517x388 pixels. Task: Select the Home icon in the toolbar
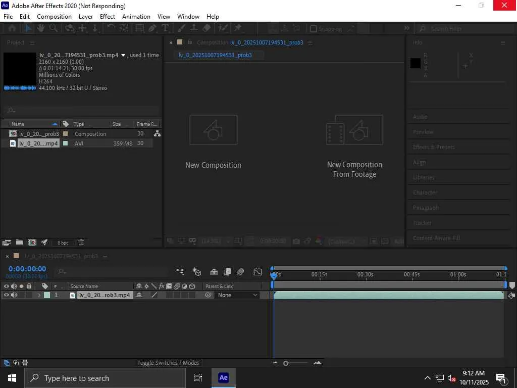12,29
